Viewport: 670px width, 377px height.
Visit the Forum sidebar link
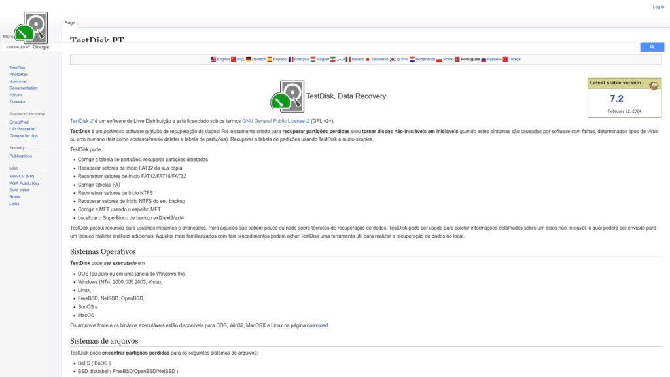click(x=16, y=95)
